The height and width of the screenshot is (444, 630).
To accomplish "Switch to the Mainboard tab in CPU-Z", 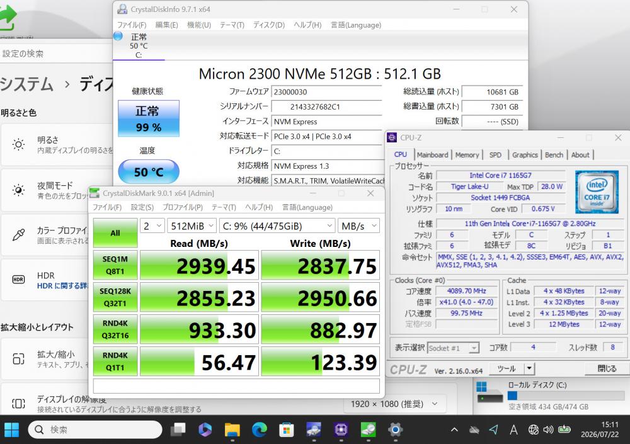I will (432, 155).
